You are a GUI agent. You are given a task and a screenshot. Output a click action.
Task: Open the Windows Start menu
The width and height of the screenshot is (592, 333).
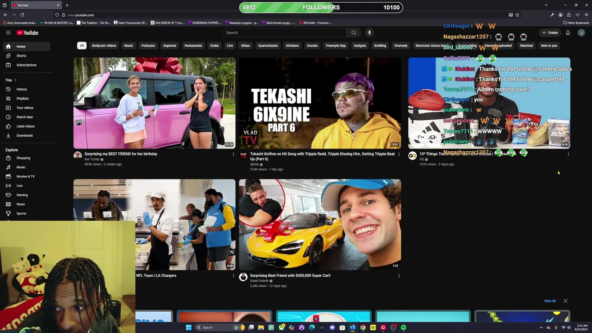[x=189, y=327]
